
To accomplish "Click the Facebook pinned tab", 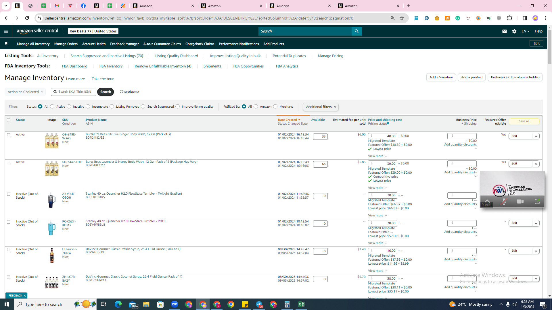I will [83, 6].
